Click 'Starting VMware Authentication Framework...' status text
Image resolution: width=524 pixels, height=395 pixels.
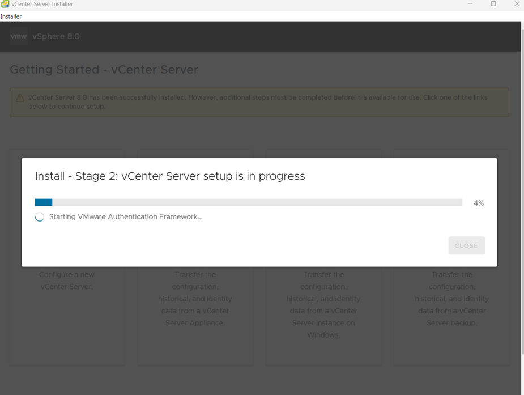tap(126, 217)
